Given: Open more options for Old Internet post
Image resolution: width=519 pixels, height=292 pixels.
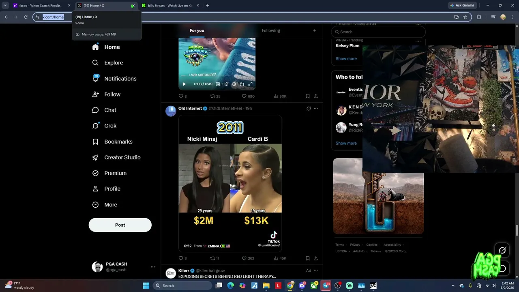Looking at the screenshot, I should (x=316, y=109).
